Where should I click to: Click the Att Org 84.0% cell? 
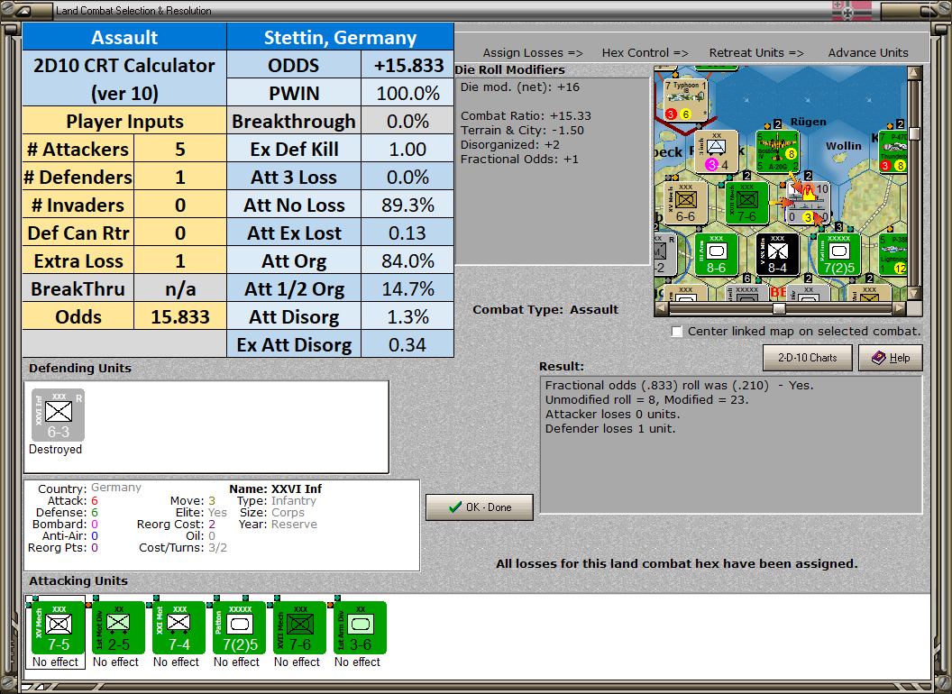[x=407, y=260]
